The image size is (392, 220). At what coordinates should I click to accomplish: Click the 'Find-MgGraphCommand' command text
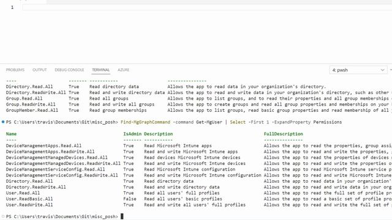point(145,122)
